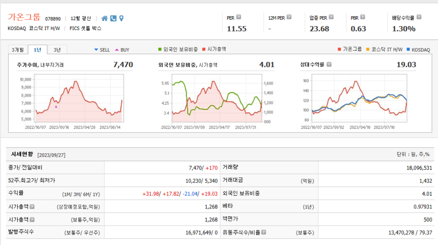This screenshot has height=245, width=438.
Task: Click the 상대수익률 question mark icon
Action: point(329,64)
